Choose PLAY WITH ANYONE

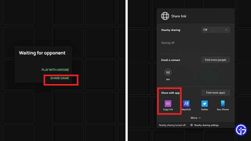click(x=55, y=70)
